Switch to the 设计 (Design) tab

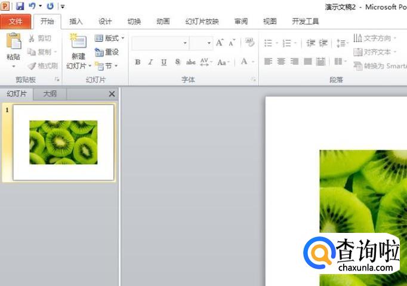coord(105,21)
